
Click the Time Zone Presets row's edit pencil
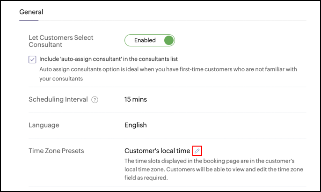(197, 151)
